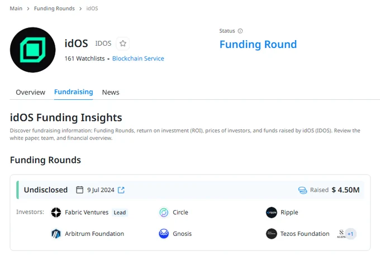
Task: Click the $ 4.50M raised amount
Action: tap(345, 190)
